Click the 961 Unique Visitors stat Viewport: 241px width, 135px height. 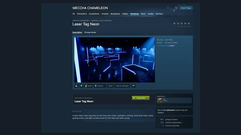169,119
